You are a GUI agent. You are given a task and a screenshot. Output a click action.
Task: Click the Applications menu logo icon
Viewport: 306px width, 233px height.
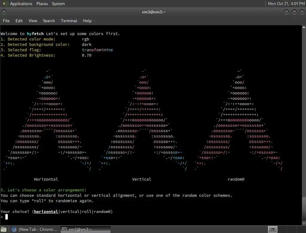click(5, 4)
